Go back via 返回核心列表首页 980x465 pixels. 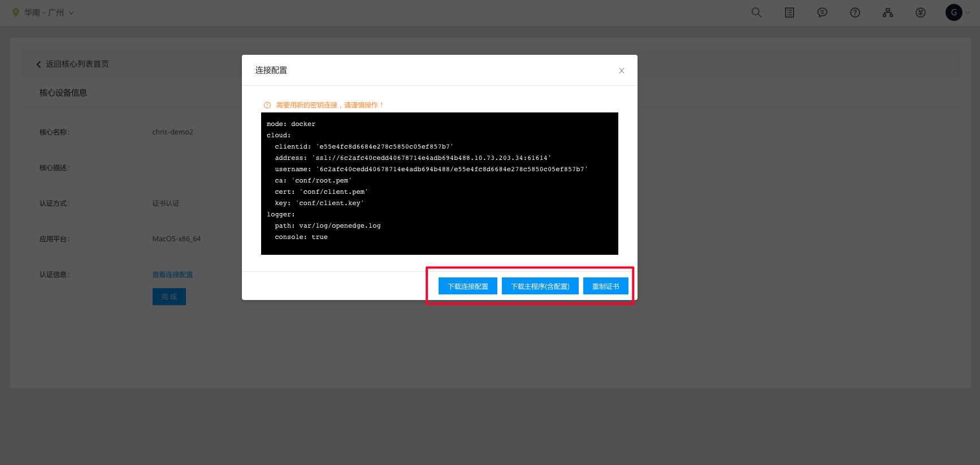(73, 64)
